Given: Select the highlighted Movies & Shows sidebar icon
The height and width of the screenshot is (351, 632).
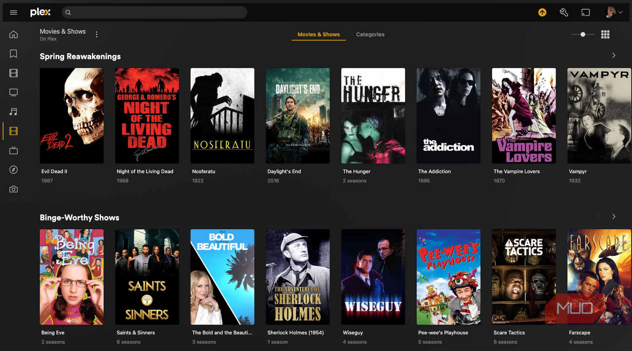Looking at the screenshot, I should click(13, 131).
